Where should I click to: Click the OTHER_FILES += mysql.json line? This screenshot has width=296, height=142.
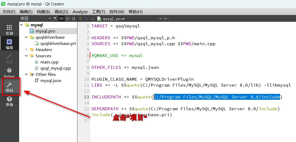point(125,68)
